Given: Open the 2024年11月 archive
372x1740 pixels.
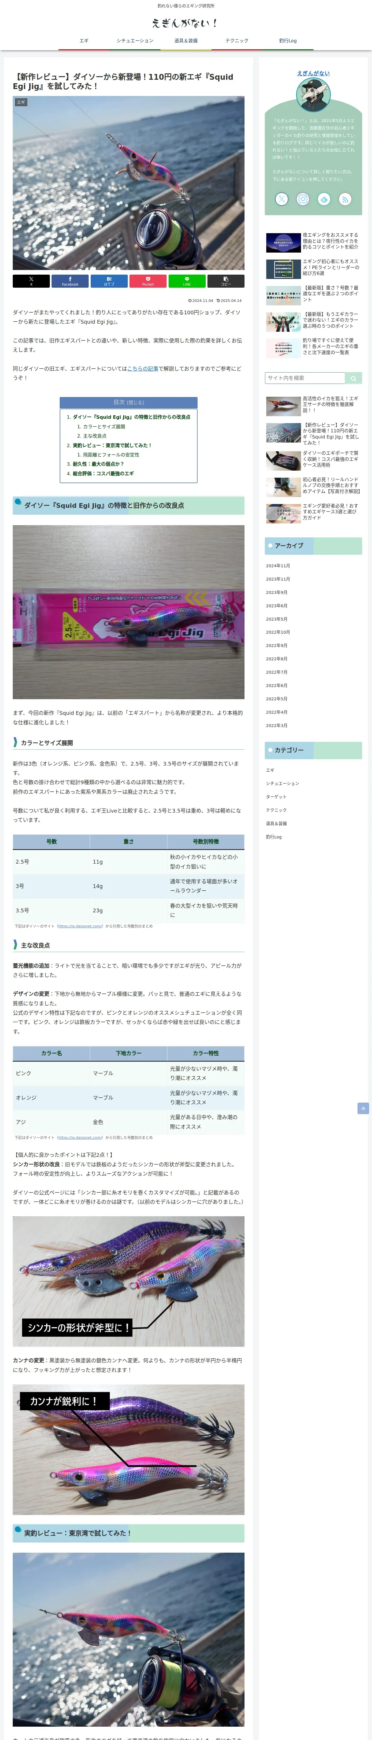Looking at the screenshot, I should click(x=278, y=566).
